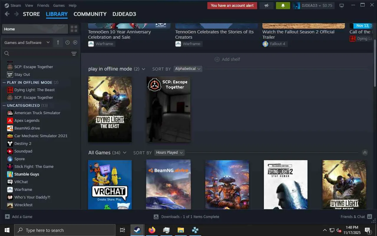Viewport: 377px width, 236px height.
Task: Click the American Truck Simulator icon
Action: pos(10,113)
